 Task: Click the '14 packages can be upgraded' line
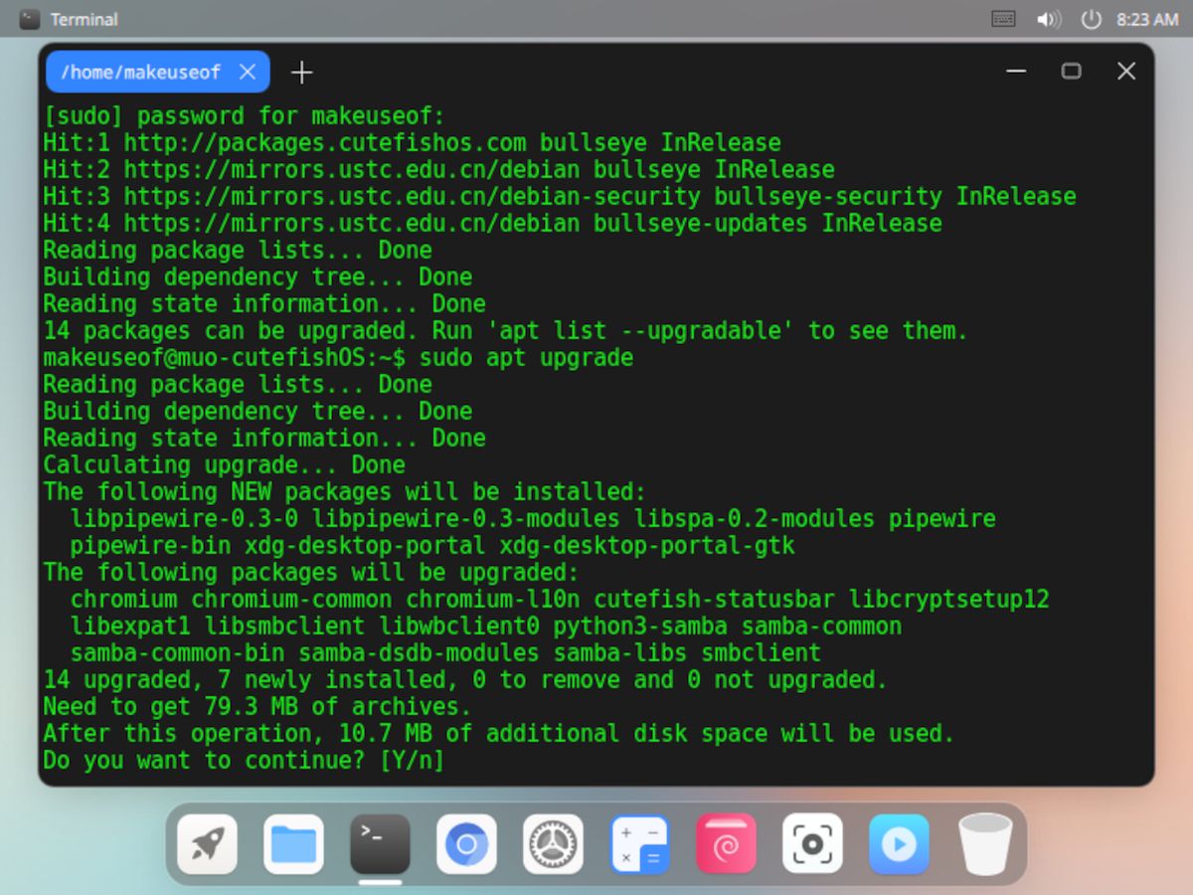pyautogui.click(x=505, y=331)
